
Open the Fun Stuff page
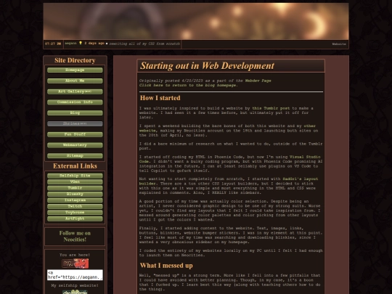pyautogui.click(x=75, y=134)
